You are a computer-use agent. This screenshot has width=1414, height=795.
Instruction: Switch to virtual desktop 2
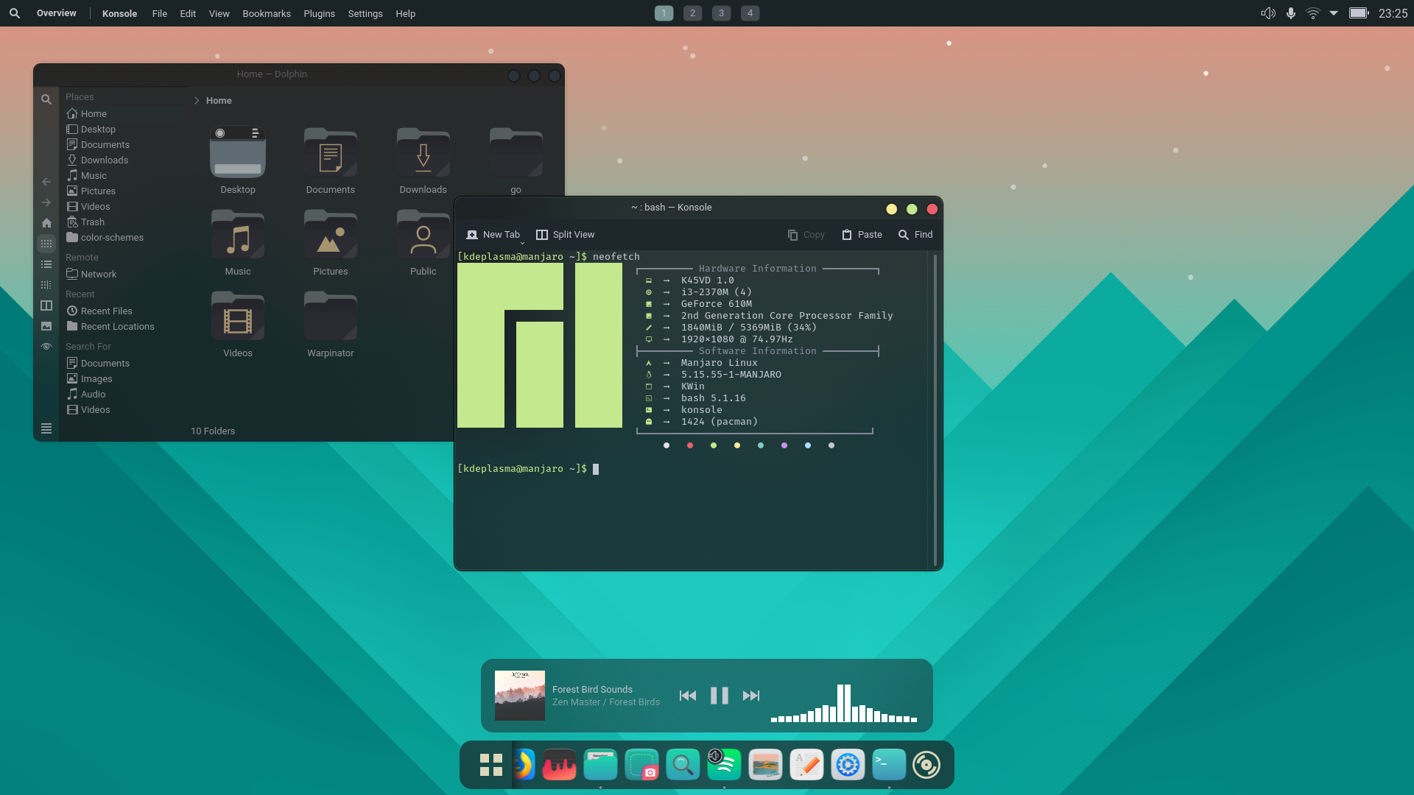[692, 13]
